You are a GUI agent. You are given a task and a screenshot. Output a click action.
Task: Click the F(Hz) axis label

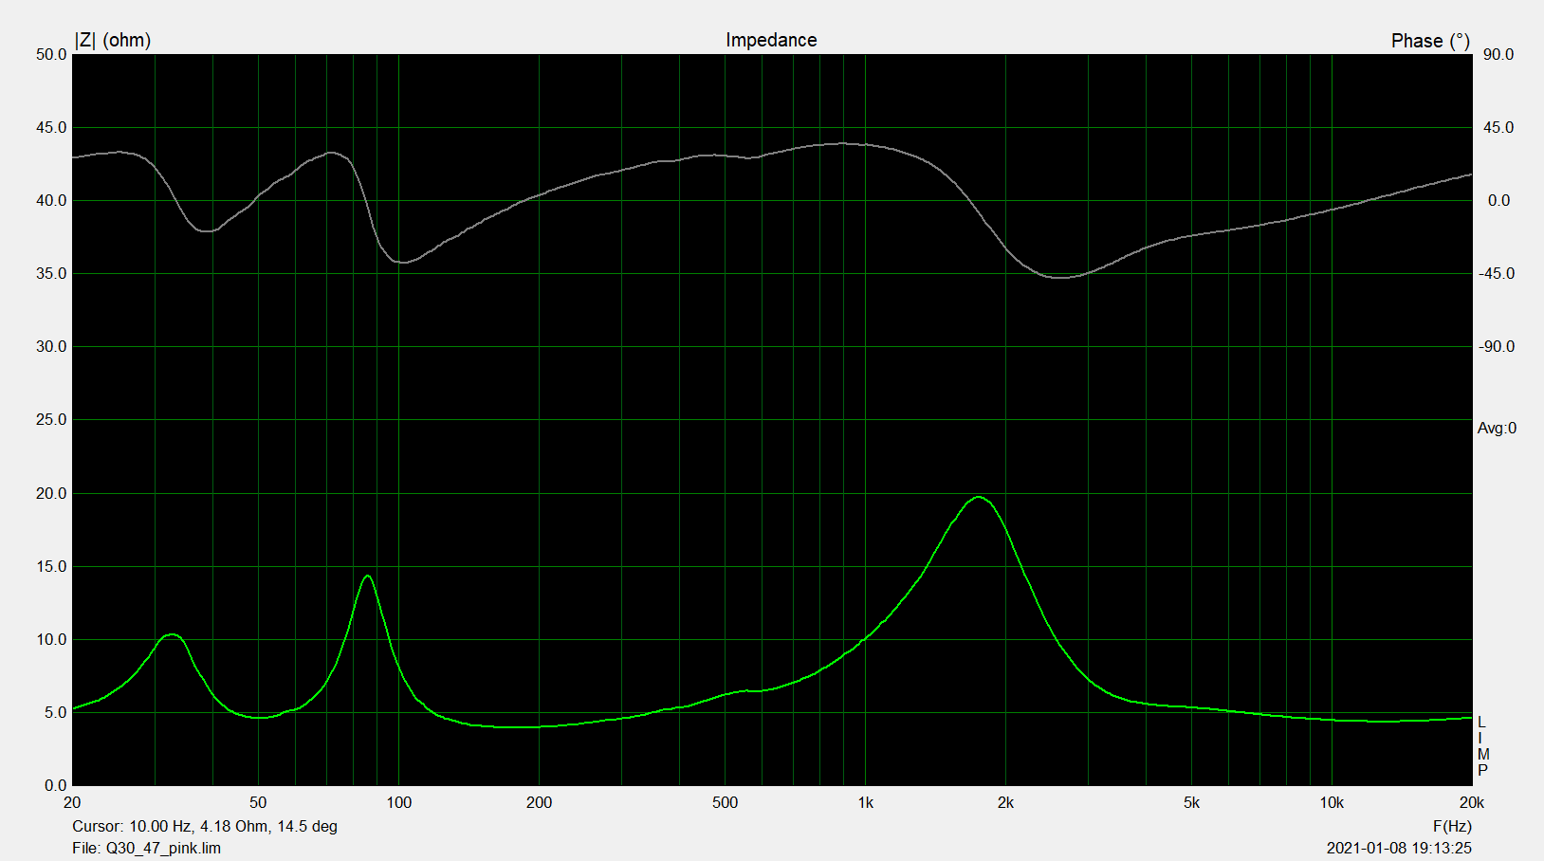pyautogui.click(x=1452, y=826)
